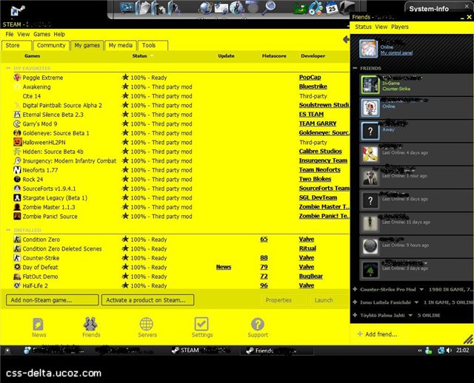This screenshot has width=474, height=383.
Task: Open the Games menu
Action: click(x=41, y=34)
